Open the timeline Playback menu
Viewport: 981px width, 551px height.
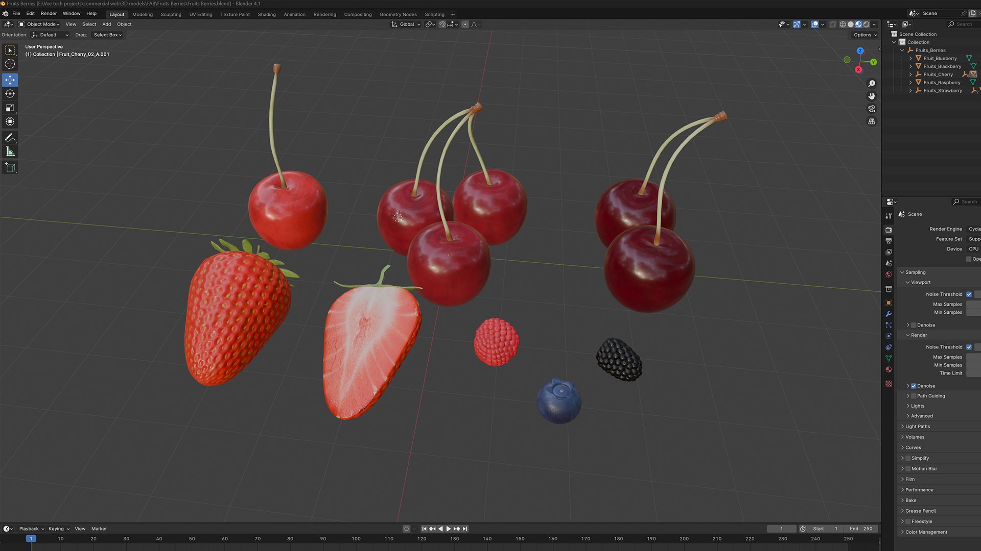(32, 529)
